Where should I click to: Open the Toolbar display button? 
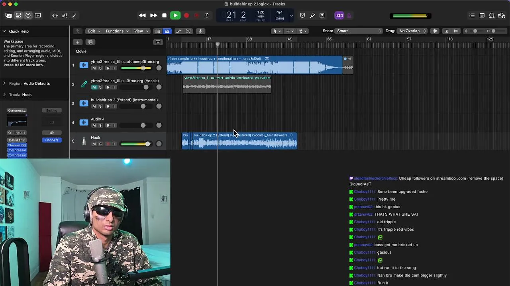(x=38, y=15)
